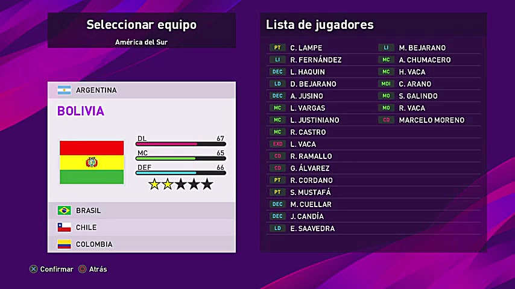
Task: Click the DL rating bar
Action: 181,144
